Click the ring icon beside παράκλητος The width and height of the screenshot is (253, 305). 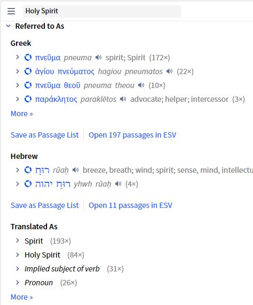pyautogui.click(x=28, y=99)
